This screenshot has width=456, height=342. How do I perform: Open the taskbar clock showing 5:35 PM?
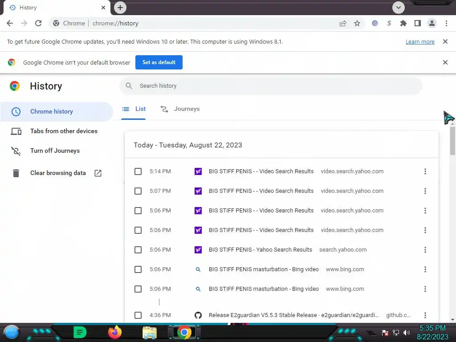(x=432, y=332)
